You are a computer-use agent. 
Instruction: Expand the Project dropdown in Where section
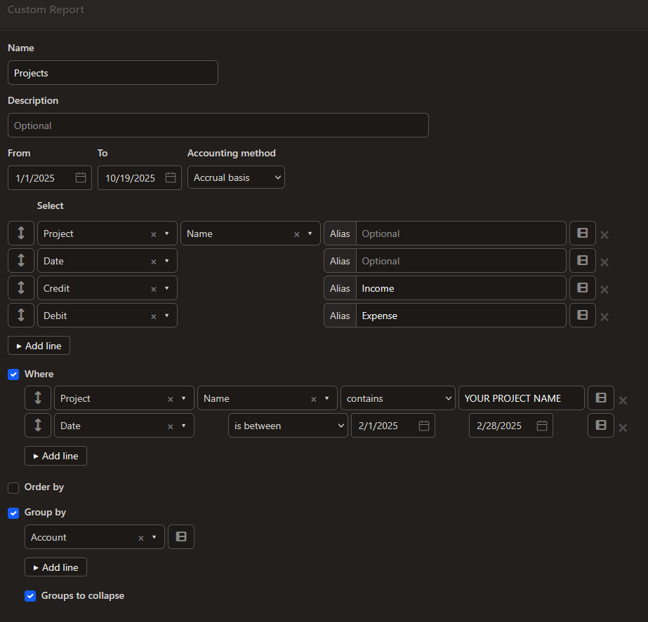coord(183,398)
